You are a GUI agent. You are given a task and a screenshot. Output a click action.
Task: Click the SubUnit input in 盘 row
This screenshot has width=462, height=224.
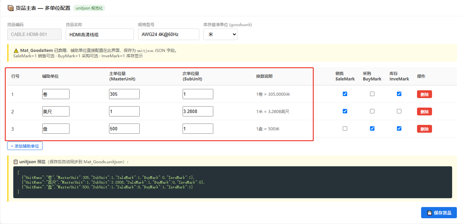click(x=198, y=129)
